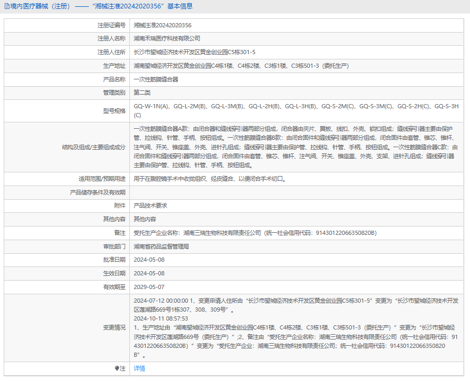This screenshot has width=470, height=381.
Task: Click the document icon before 境内医疗器械 title
Action: tap(7, 6)
